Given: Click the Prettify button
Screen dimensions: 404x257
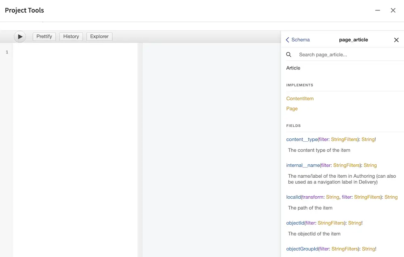Looking at the screenshot, I should 44,36.
